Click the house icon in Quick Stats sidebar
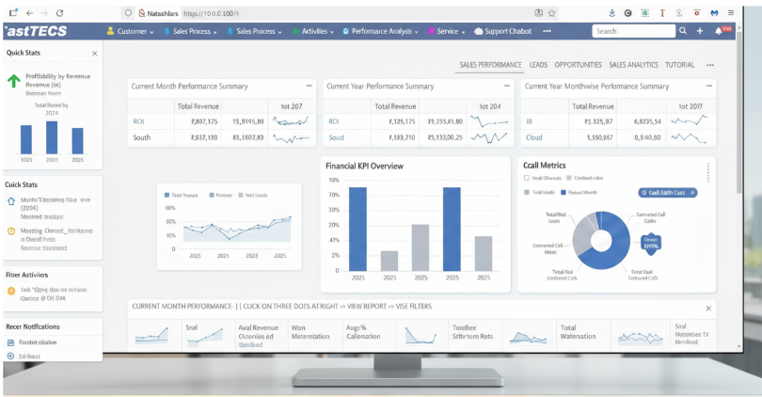This screenshot has height=397, width=762. [x=11, y=200]
